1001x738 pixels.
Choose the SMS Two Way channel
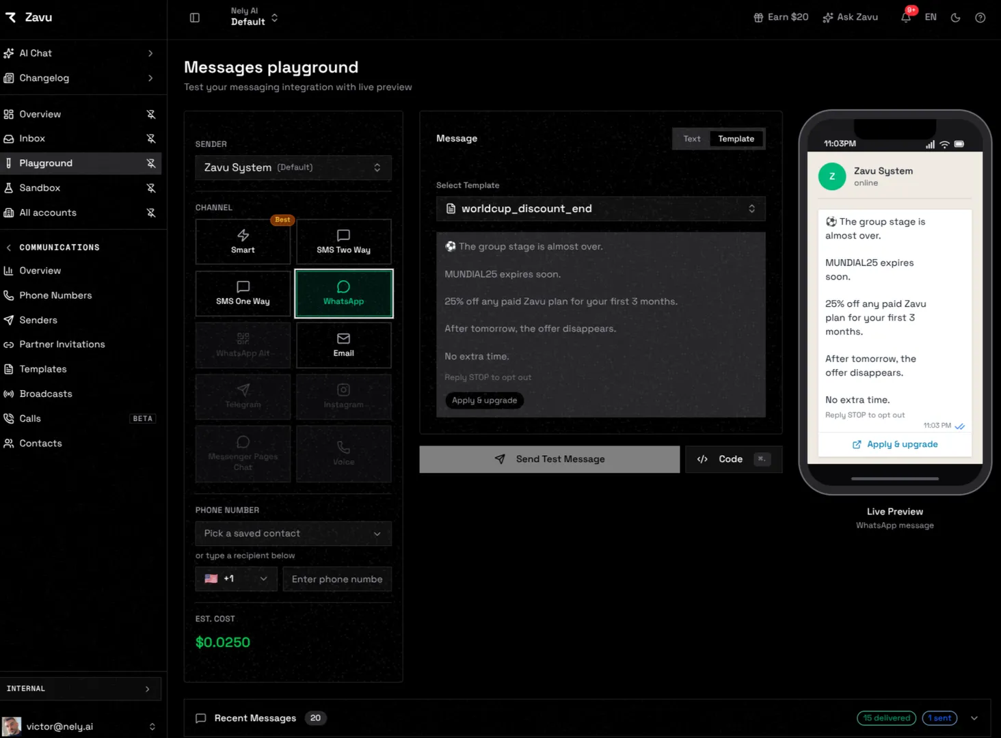pos(343,242)
